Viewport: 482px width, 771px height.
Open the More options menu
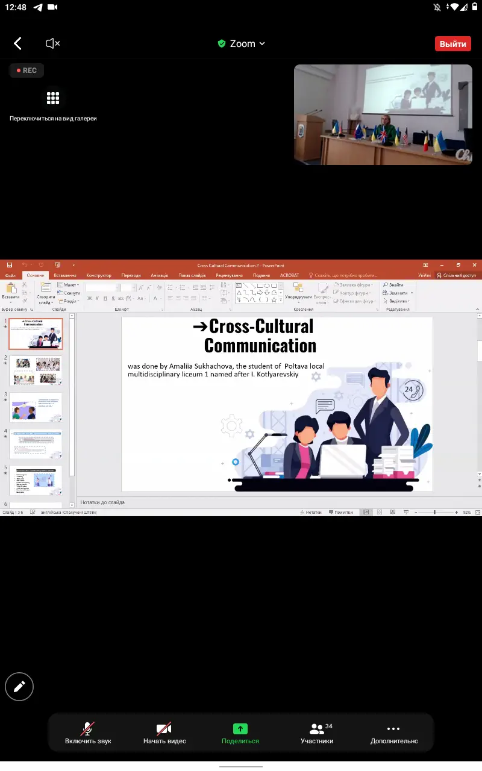[393, 733]
